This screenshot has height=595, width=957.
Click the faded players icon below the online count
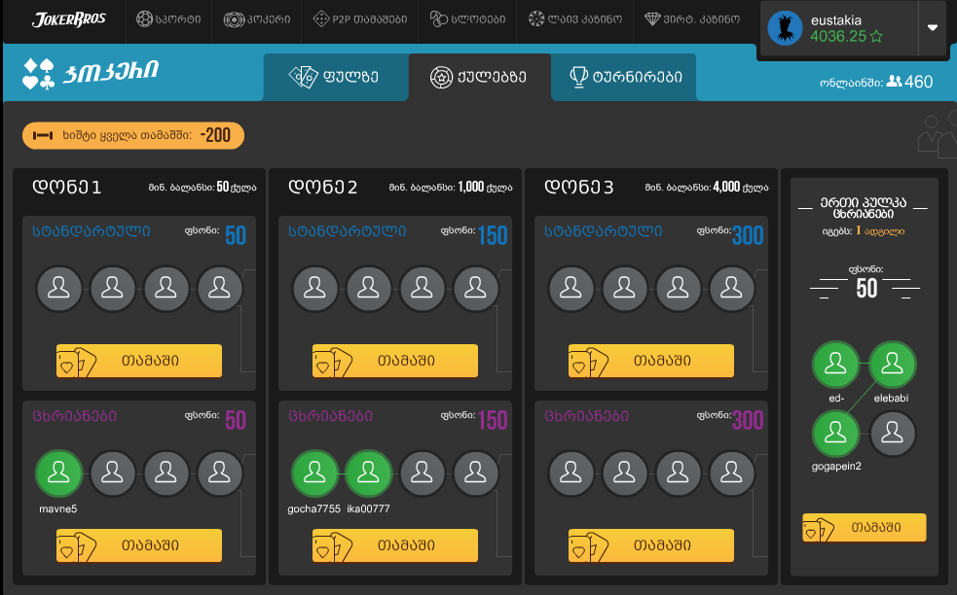point(937,134)
